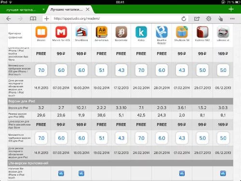Tap the teal Kobo app icon

coord(141,32)
